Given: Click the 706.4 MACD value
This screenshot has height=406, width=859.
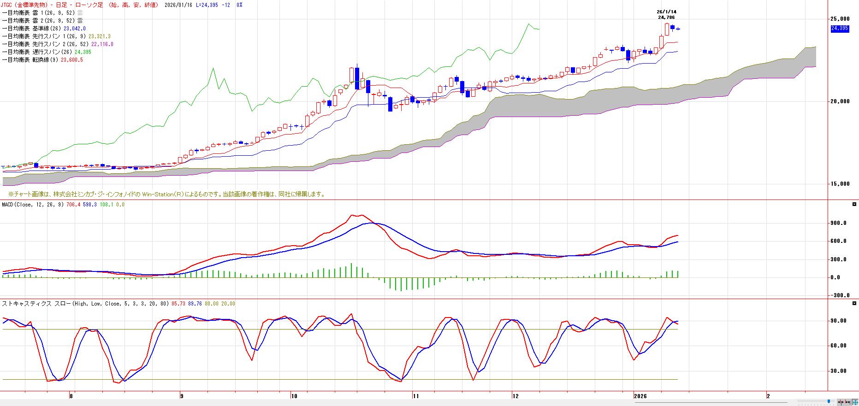Looking at the screenshot, I should pyautogui.click(x=74, y=204).
